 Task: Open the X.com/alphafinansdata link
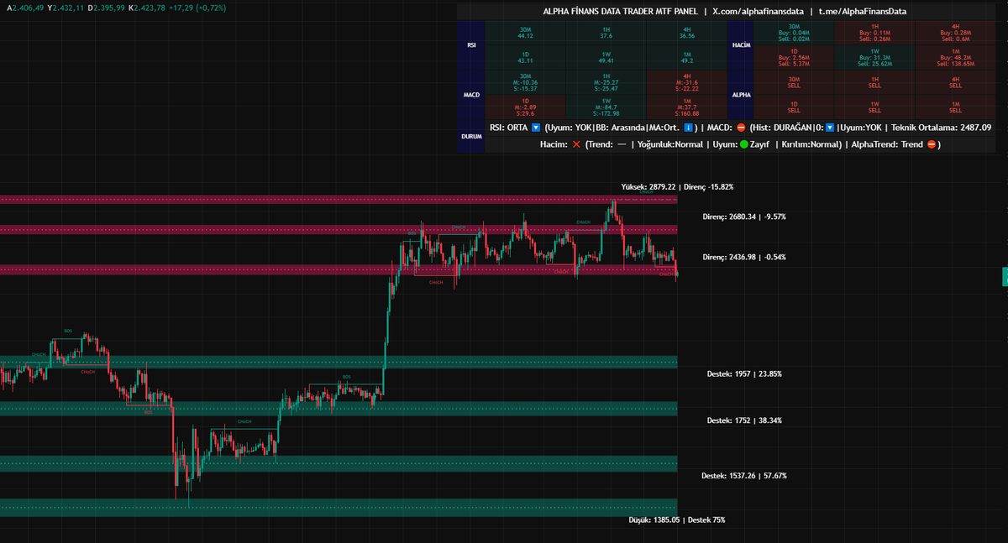tap(758, 12)
